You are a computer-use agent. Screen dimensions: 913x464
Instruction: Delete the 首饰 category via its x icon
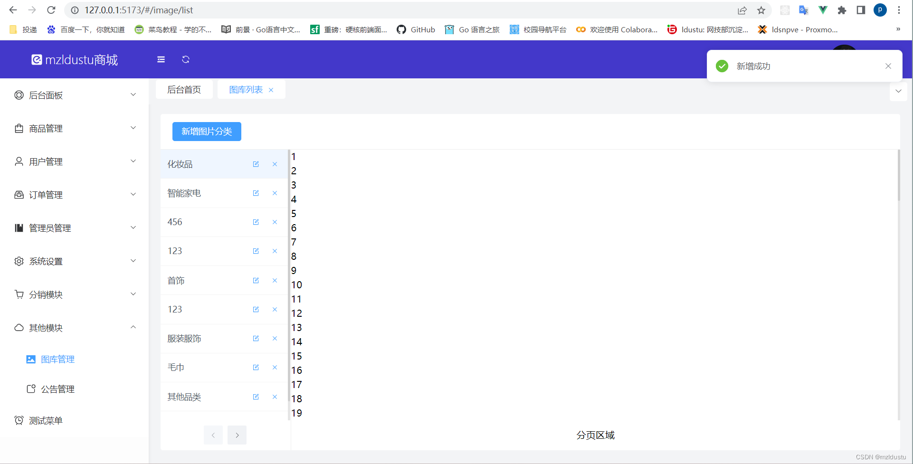[x=275, y=280]
